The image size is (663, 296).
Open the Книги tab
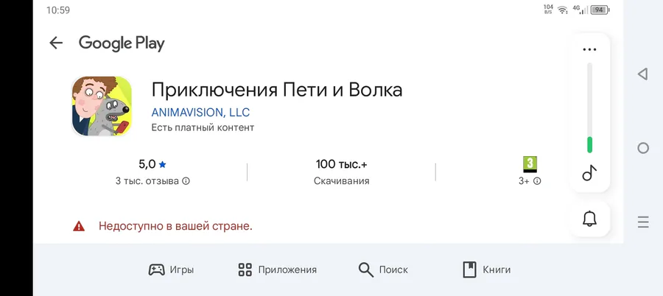pyautogui.click(x=487, y=269)
